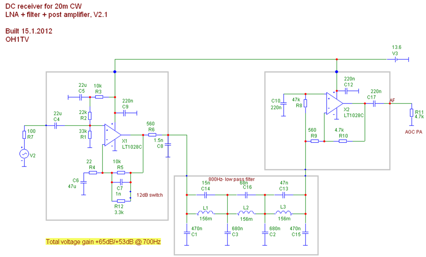Click the C8 1.5n capacitor symbol

[168, 144]
